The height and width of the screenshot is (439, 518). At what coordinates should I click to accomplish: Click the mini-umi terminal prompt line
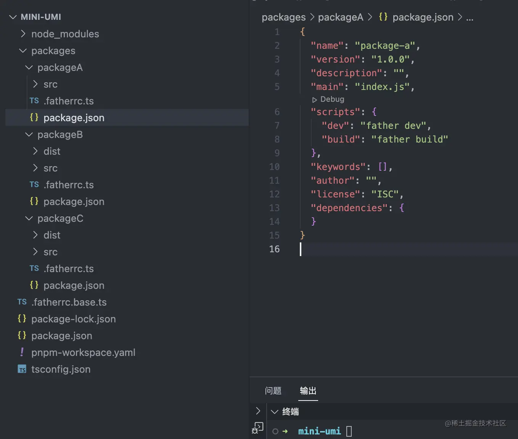(x=319, y=431)
